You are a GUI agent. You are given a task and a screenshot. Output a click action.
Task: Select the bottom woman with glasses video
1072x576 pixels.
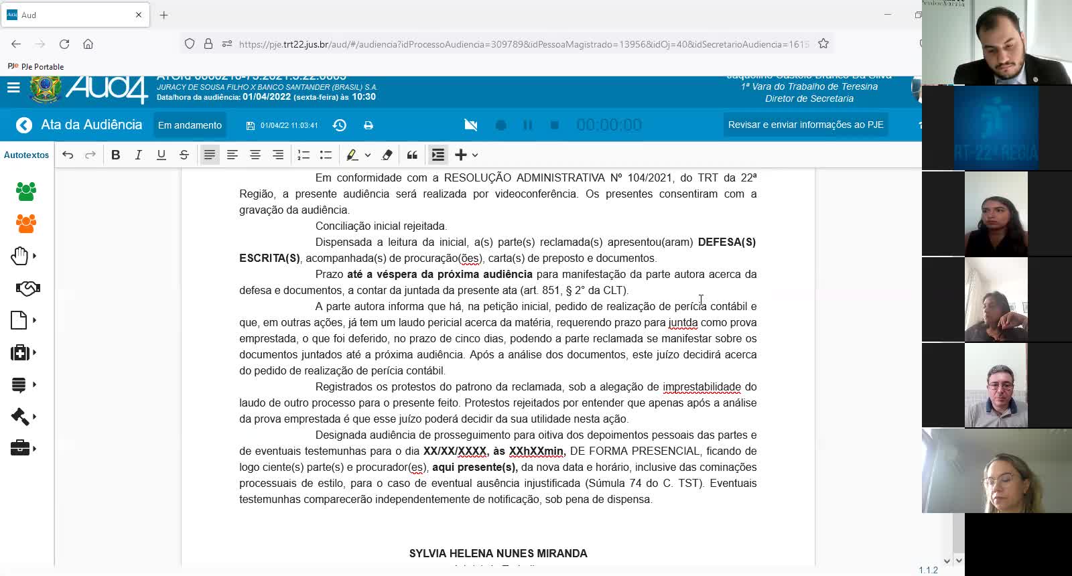click(997, 471)
